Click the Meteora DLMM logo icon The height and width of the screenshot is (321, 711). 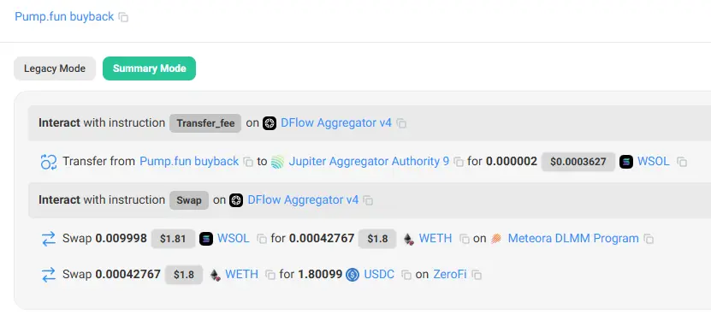coord(496,239)
